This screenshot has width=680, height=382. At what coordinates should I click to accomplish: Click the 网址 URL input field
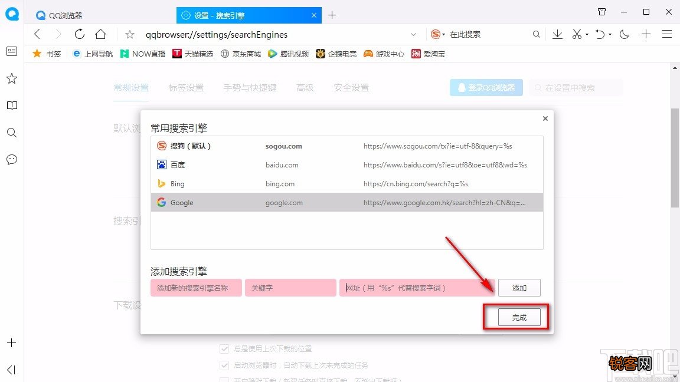pyautogui.click(x=417, y=288)
